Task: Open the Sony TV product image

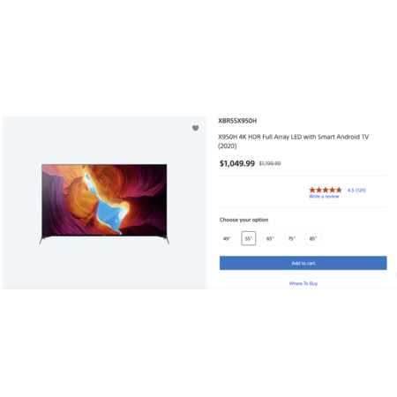Action: 104,204
